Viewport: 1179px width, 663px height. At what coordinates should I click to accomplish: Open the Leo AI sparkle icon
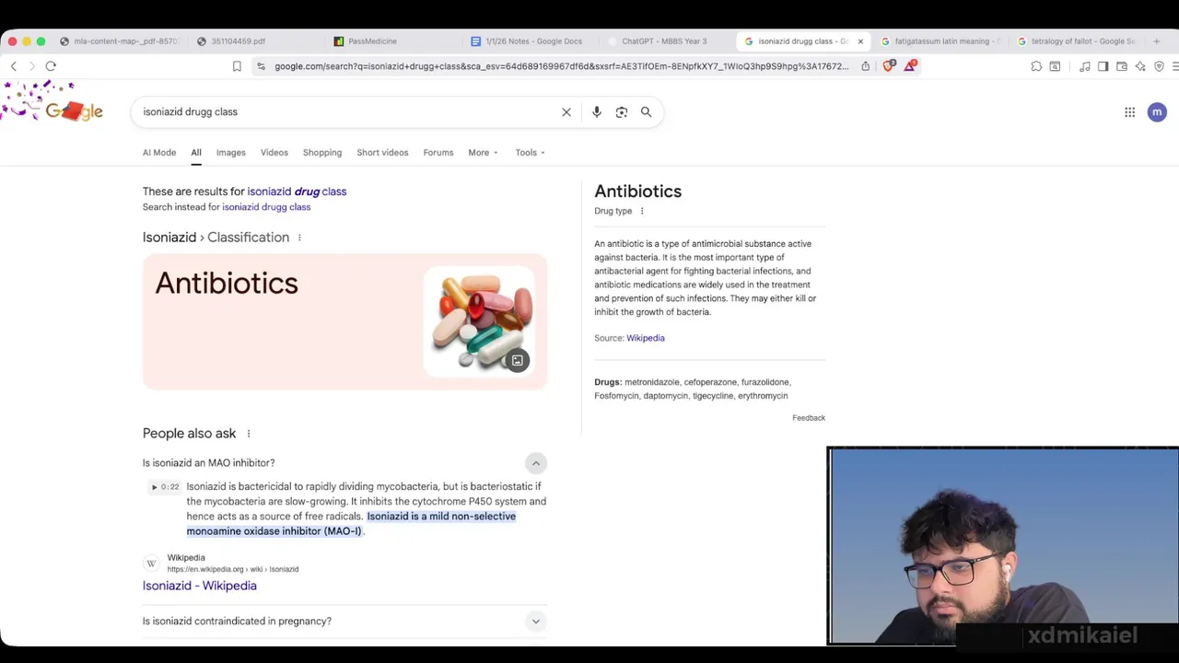[1140, 66]
